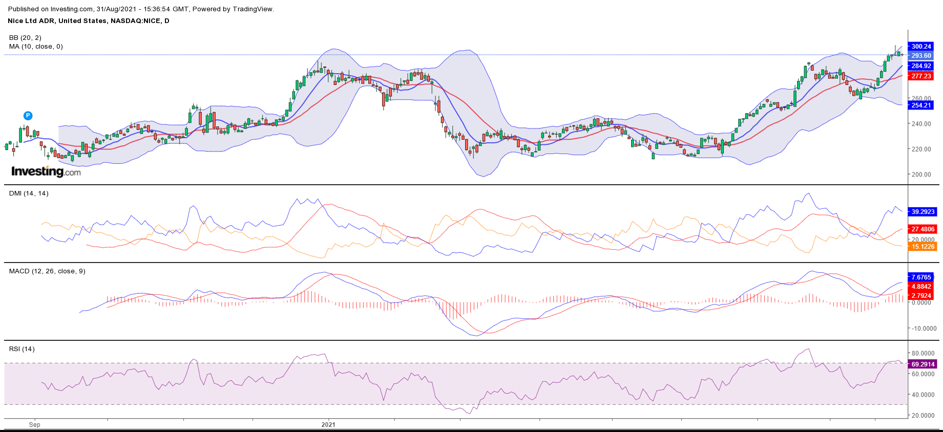
Task: Click the RSI (14) pane label
Action: pyautogui.click(x=22, y=349)
